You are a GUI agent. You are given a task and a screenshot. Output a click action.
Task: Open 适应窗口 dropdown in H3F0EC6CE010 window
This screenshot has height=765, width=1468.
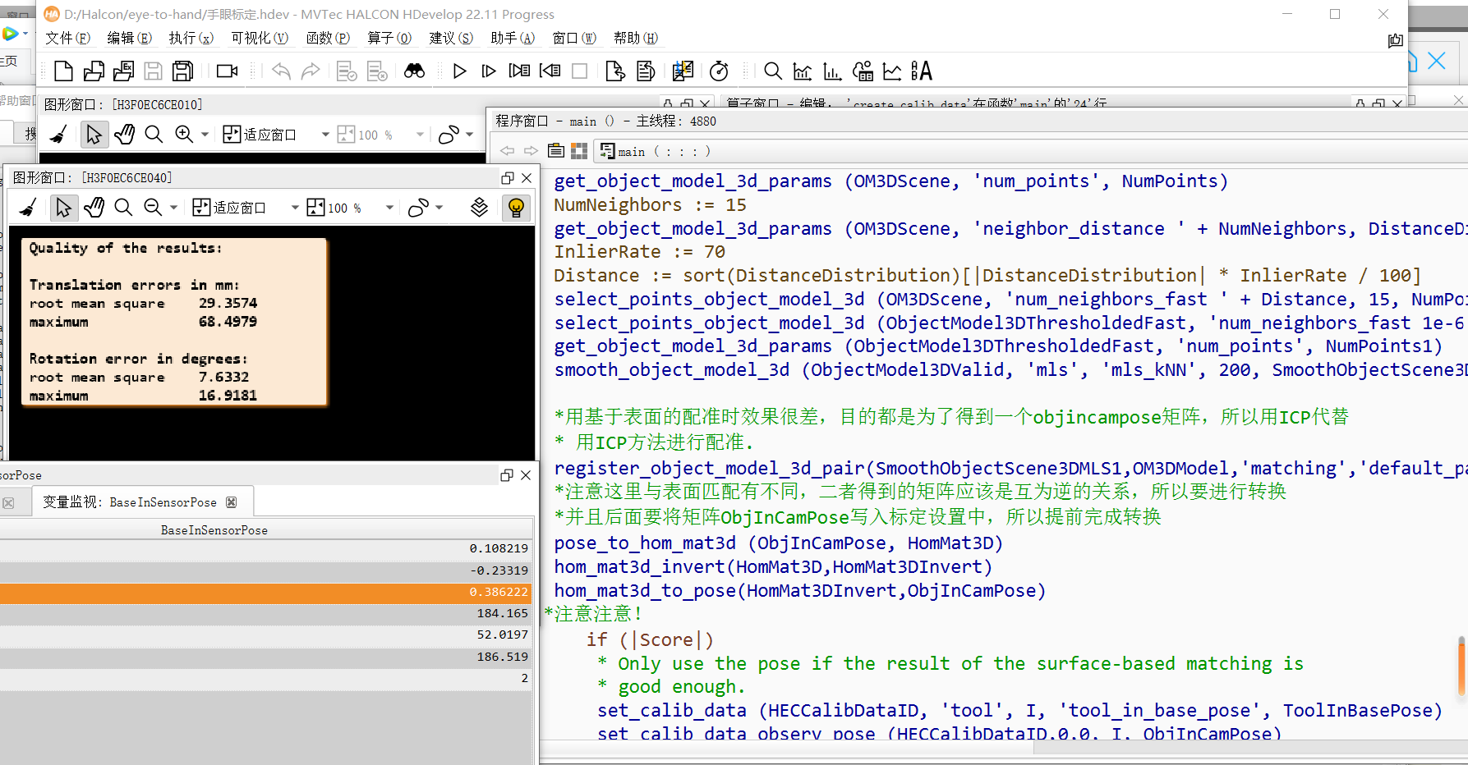click(x=325, y=135)
